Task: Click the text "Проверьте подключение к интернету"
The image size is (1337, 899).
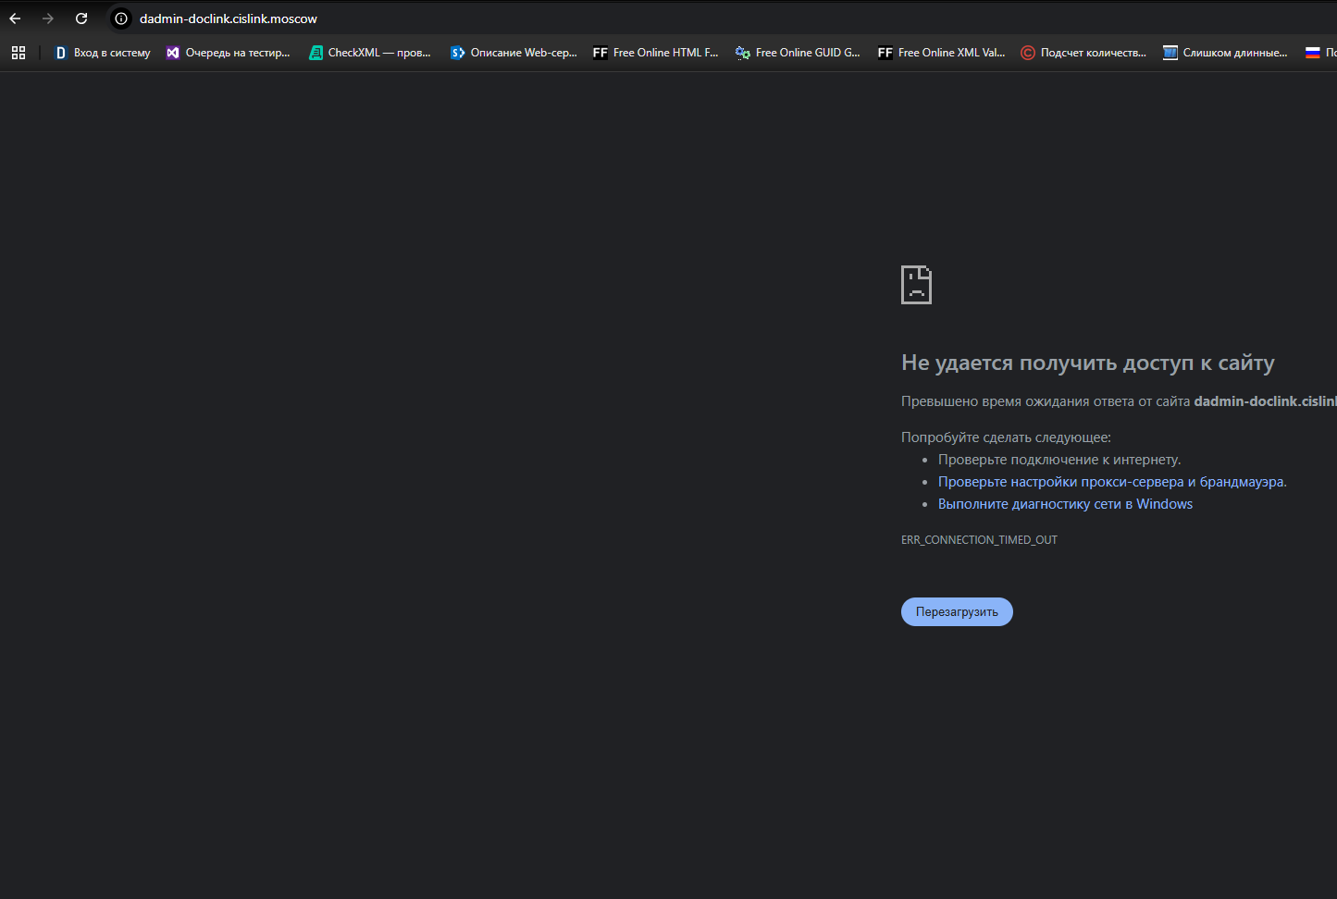Action: 1058,460
